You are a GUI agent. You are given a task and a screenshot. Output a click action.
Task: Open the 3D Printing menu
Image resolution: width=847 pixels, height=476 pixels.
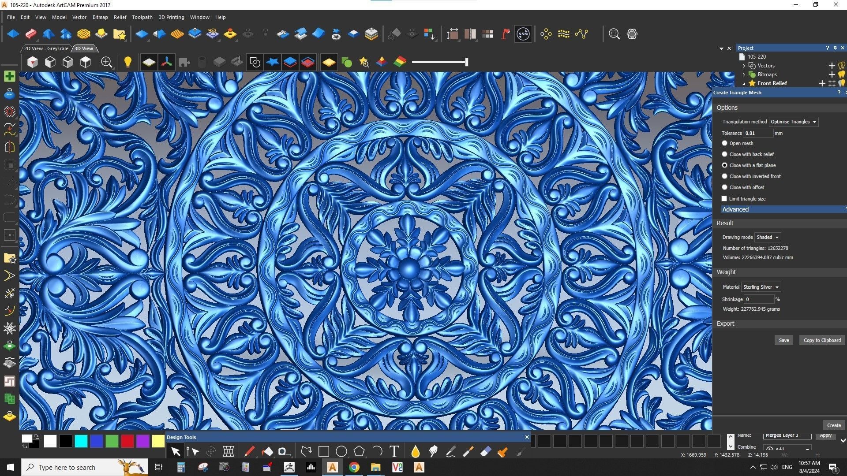(x=172, y=17)
